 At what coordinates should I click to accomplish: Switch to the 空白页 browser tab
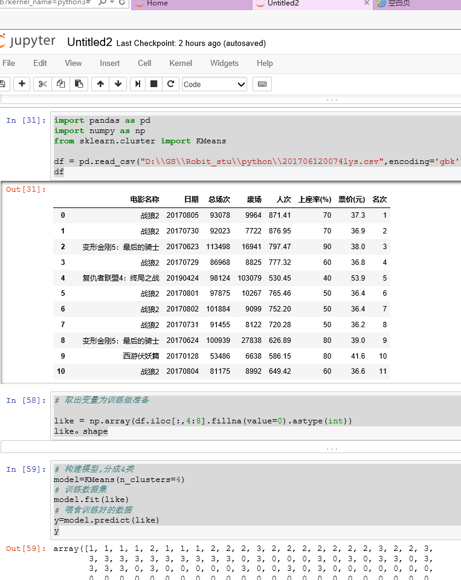click(x=417, y=4)
